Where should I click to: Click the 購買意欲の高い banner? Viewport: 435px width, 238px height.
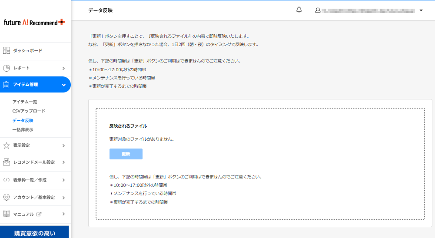point(35,233)
